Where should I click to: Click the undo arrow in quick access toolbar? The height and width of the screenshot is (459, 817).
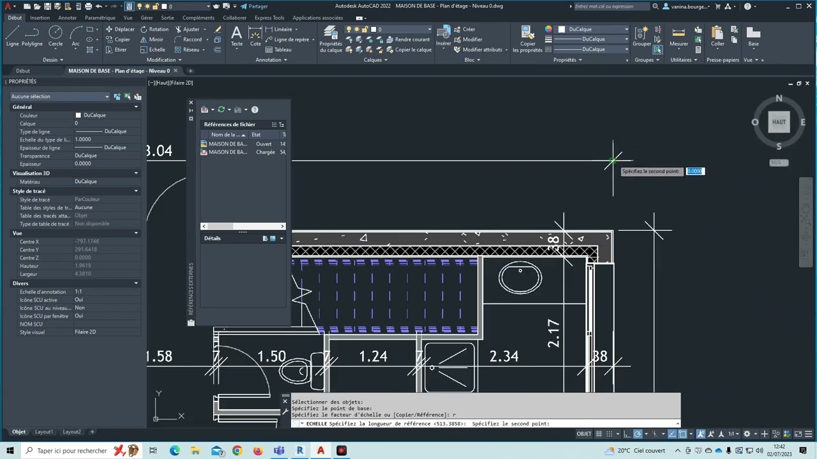(x=99, y=6)
